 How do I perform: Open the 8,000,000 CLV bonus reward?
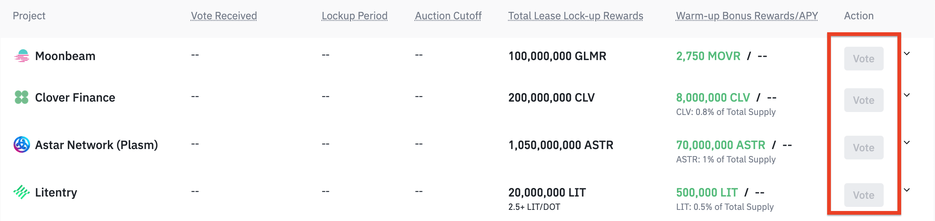tap(713, 98)
